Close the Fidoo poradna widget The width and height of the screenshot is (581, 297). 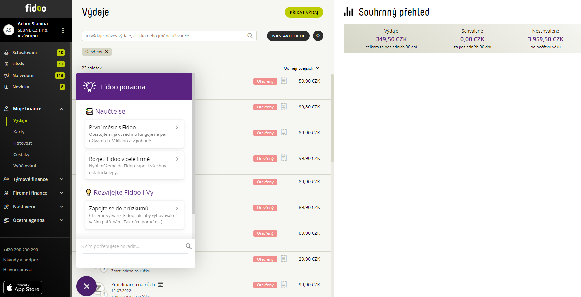click(87, 286)
